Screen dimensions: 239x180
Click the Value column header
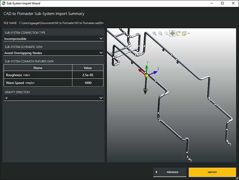click(88, 68)
